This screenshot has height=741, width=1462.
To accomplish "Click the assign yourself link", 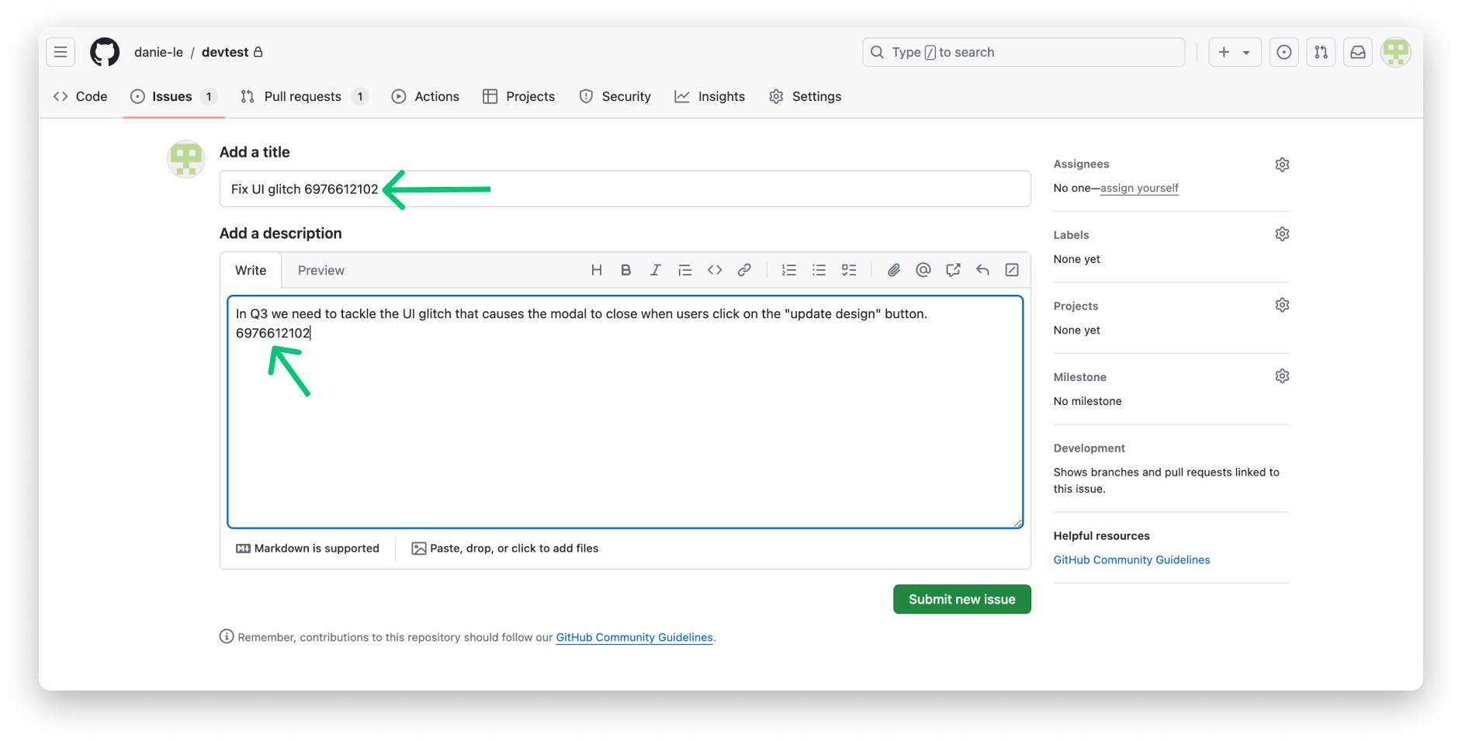I will pyautogui.click(x=1139, y=188).
